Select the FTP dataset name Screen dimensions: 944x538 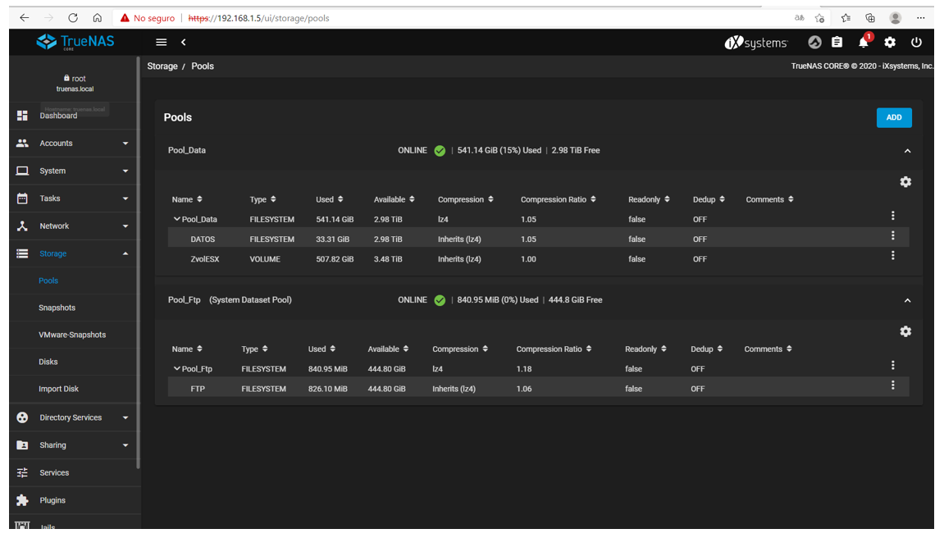pyautogui.click(x=198, y=389)
